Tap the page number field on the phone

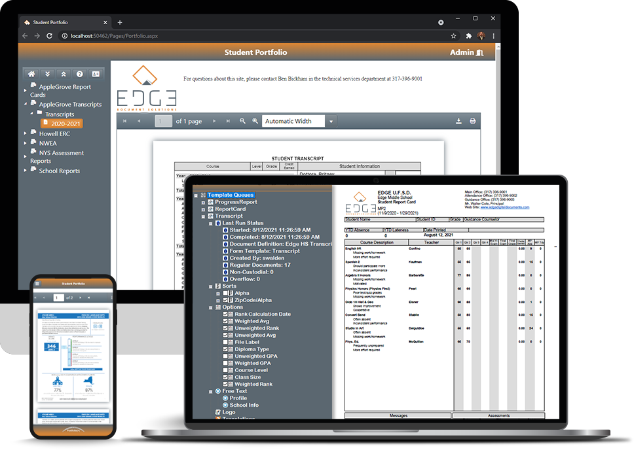[59, 298]
